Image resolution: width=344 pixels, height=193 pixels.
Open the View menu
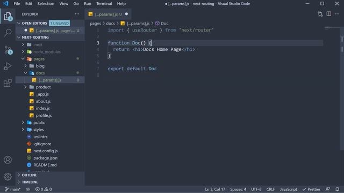click(x=64, y=4)
